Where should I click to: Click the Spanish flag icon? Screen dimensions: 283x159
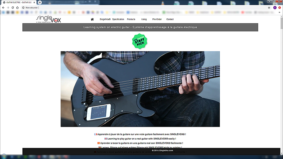coord(98,143)
